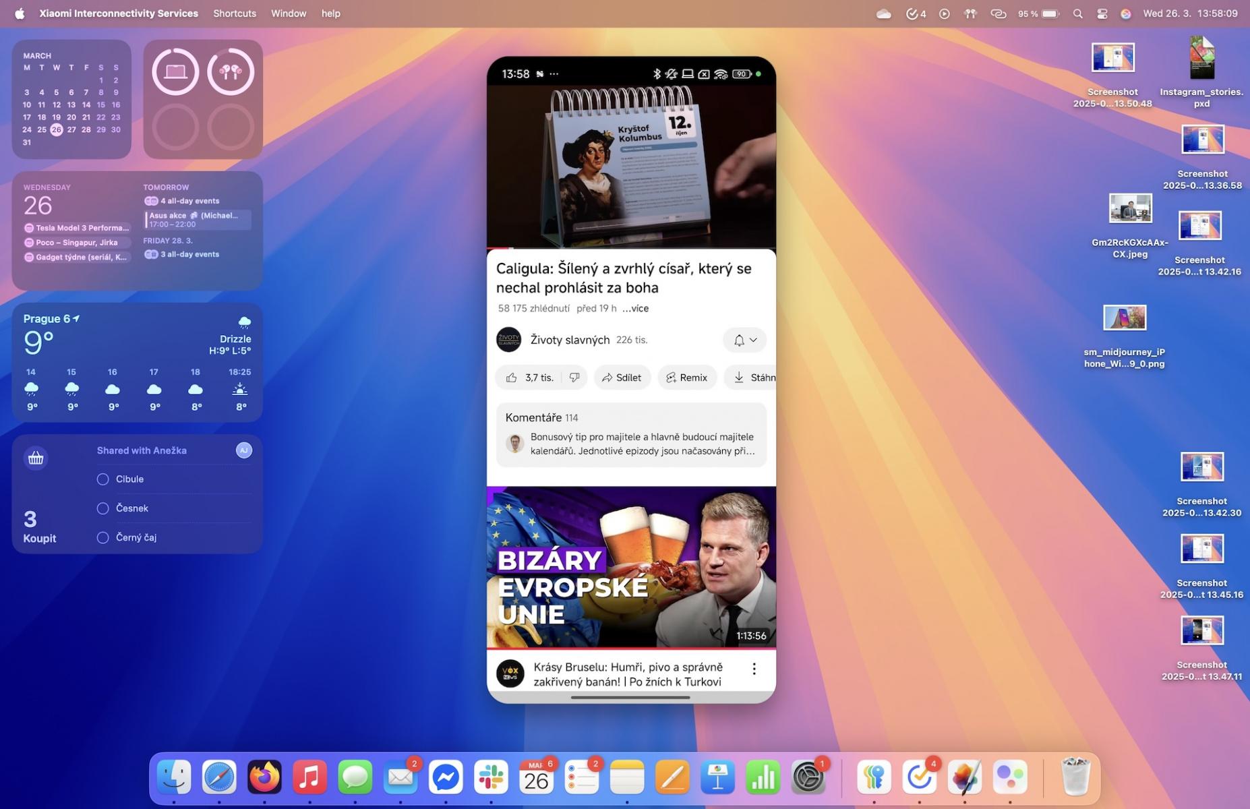Expand the notification bell dropdown

click(x=745, y=340)
